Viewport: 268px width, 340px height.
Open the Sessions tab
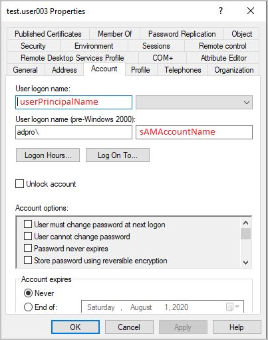[156, 46]
